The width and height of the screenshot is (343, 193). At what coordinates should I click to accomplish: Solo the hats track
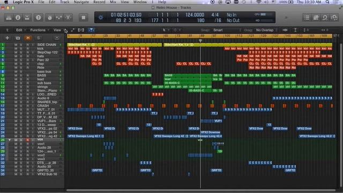pos(21,56)
